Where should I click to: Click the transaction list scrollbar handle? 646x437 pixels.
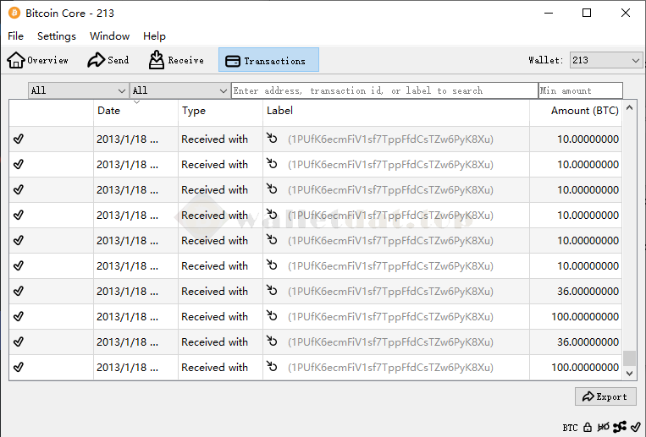[629, 358]
